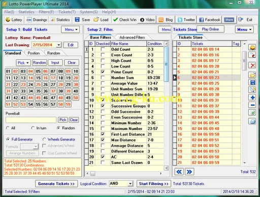Click Start Filtering button
260x197 pixels.
pyautogui.click(x=154, y=184)
